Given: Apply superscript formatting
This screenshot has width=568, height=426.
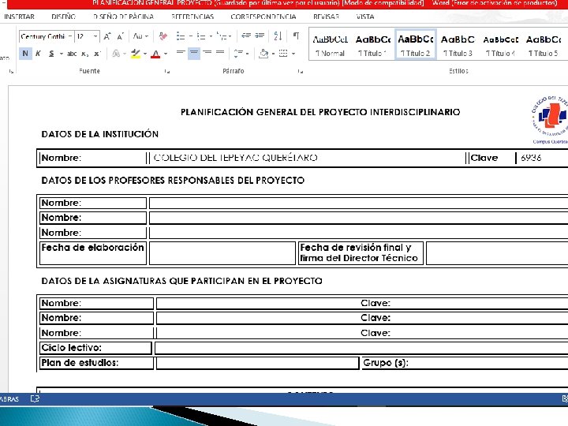Looking at the screenshot, I should [97, 54].
